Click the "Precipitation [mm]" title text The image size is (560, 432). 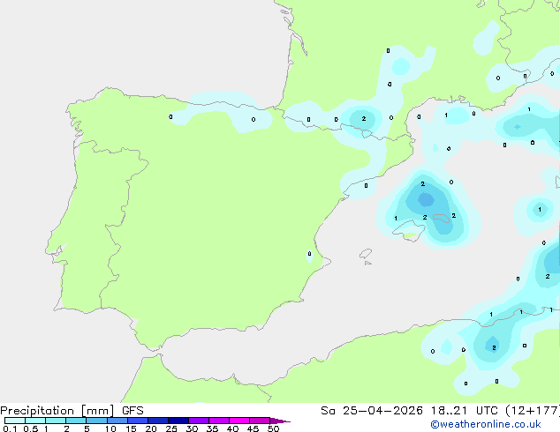(57, 411)
